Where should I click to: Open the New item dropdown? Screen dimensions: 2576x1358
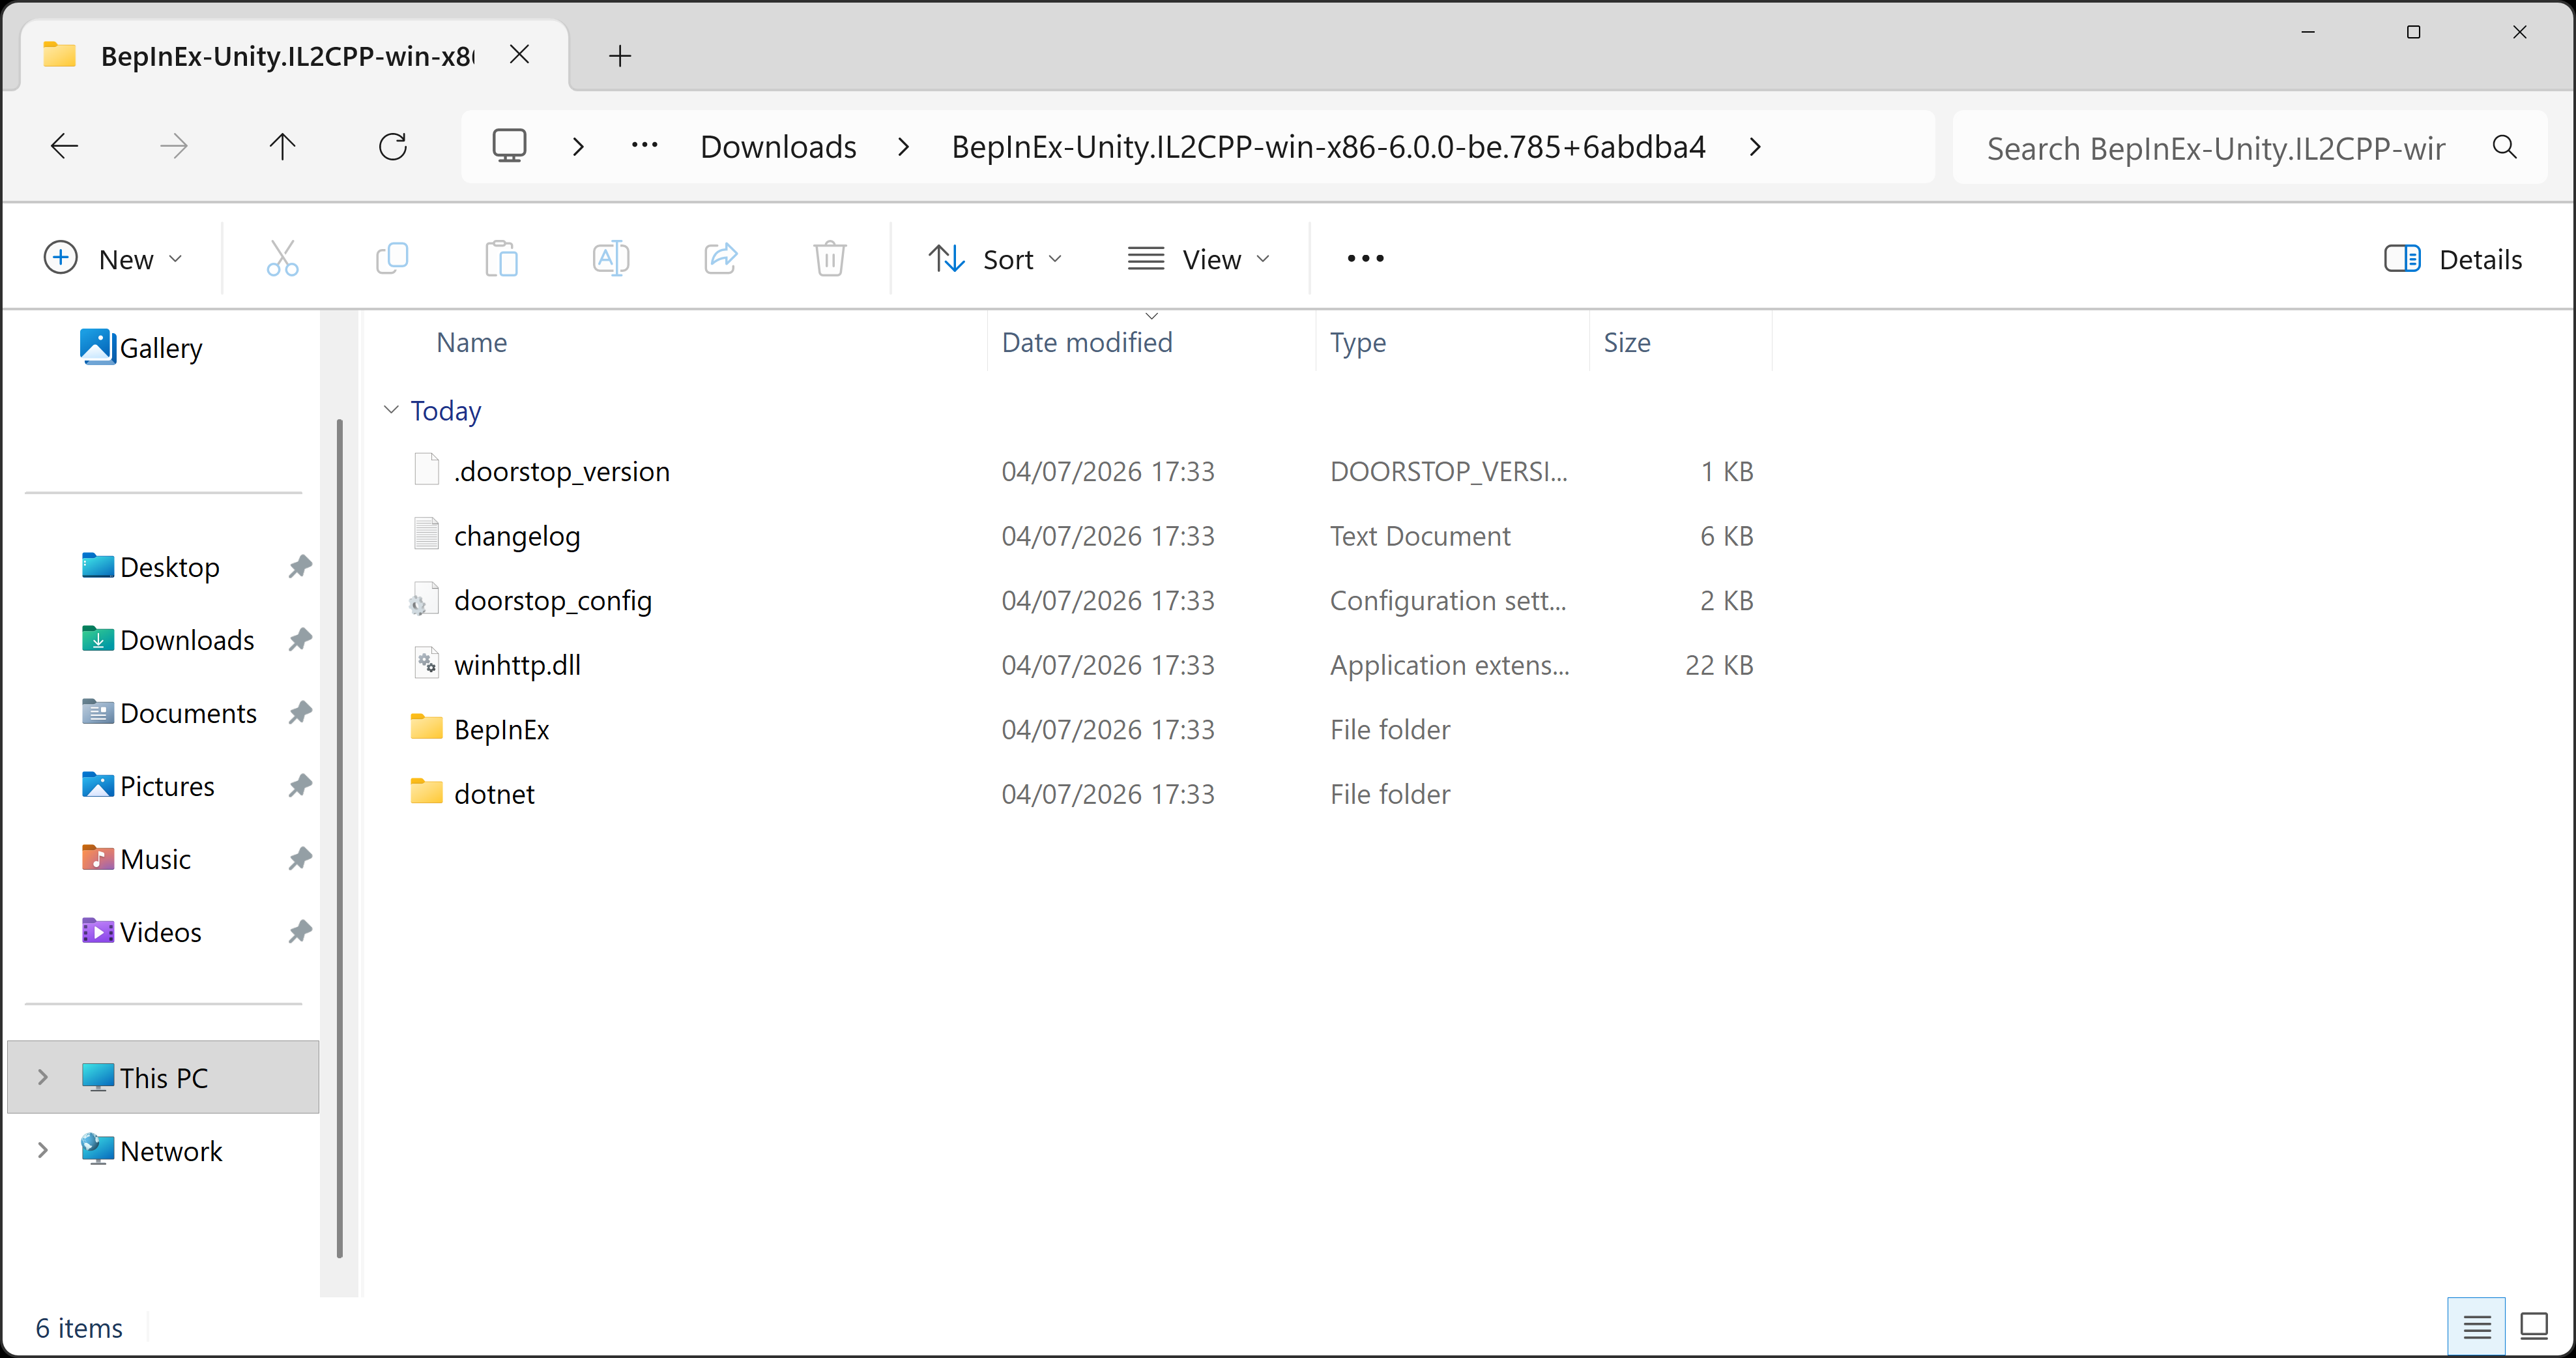[114, 259]
